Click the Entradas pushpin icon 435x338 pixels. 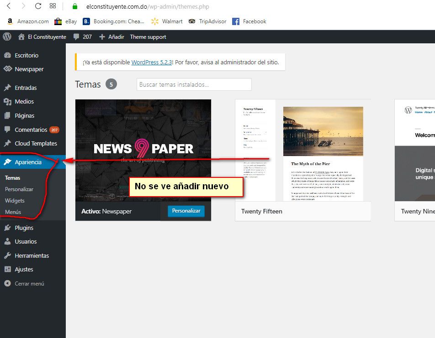(x=7, y=88)
